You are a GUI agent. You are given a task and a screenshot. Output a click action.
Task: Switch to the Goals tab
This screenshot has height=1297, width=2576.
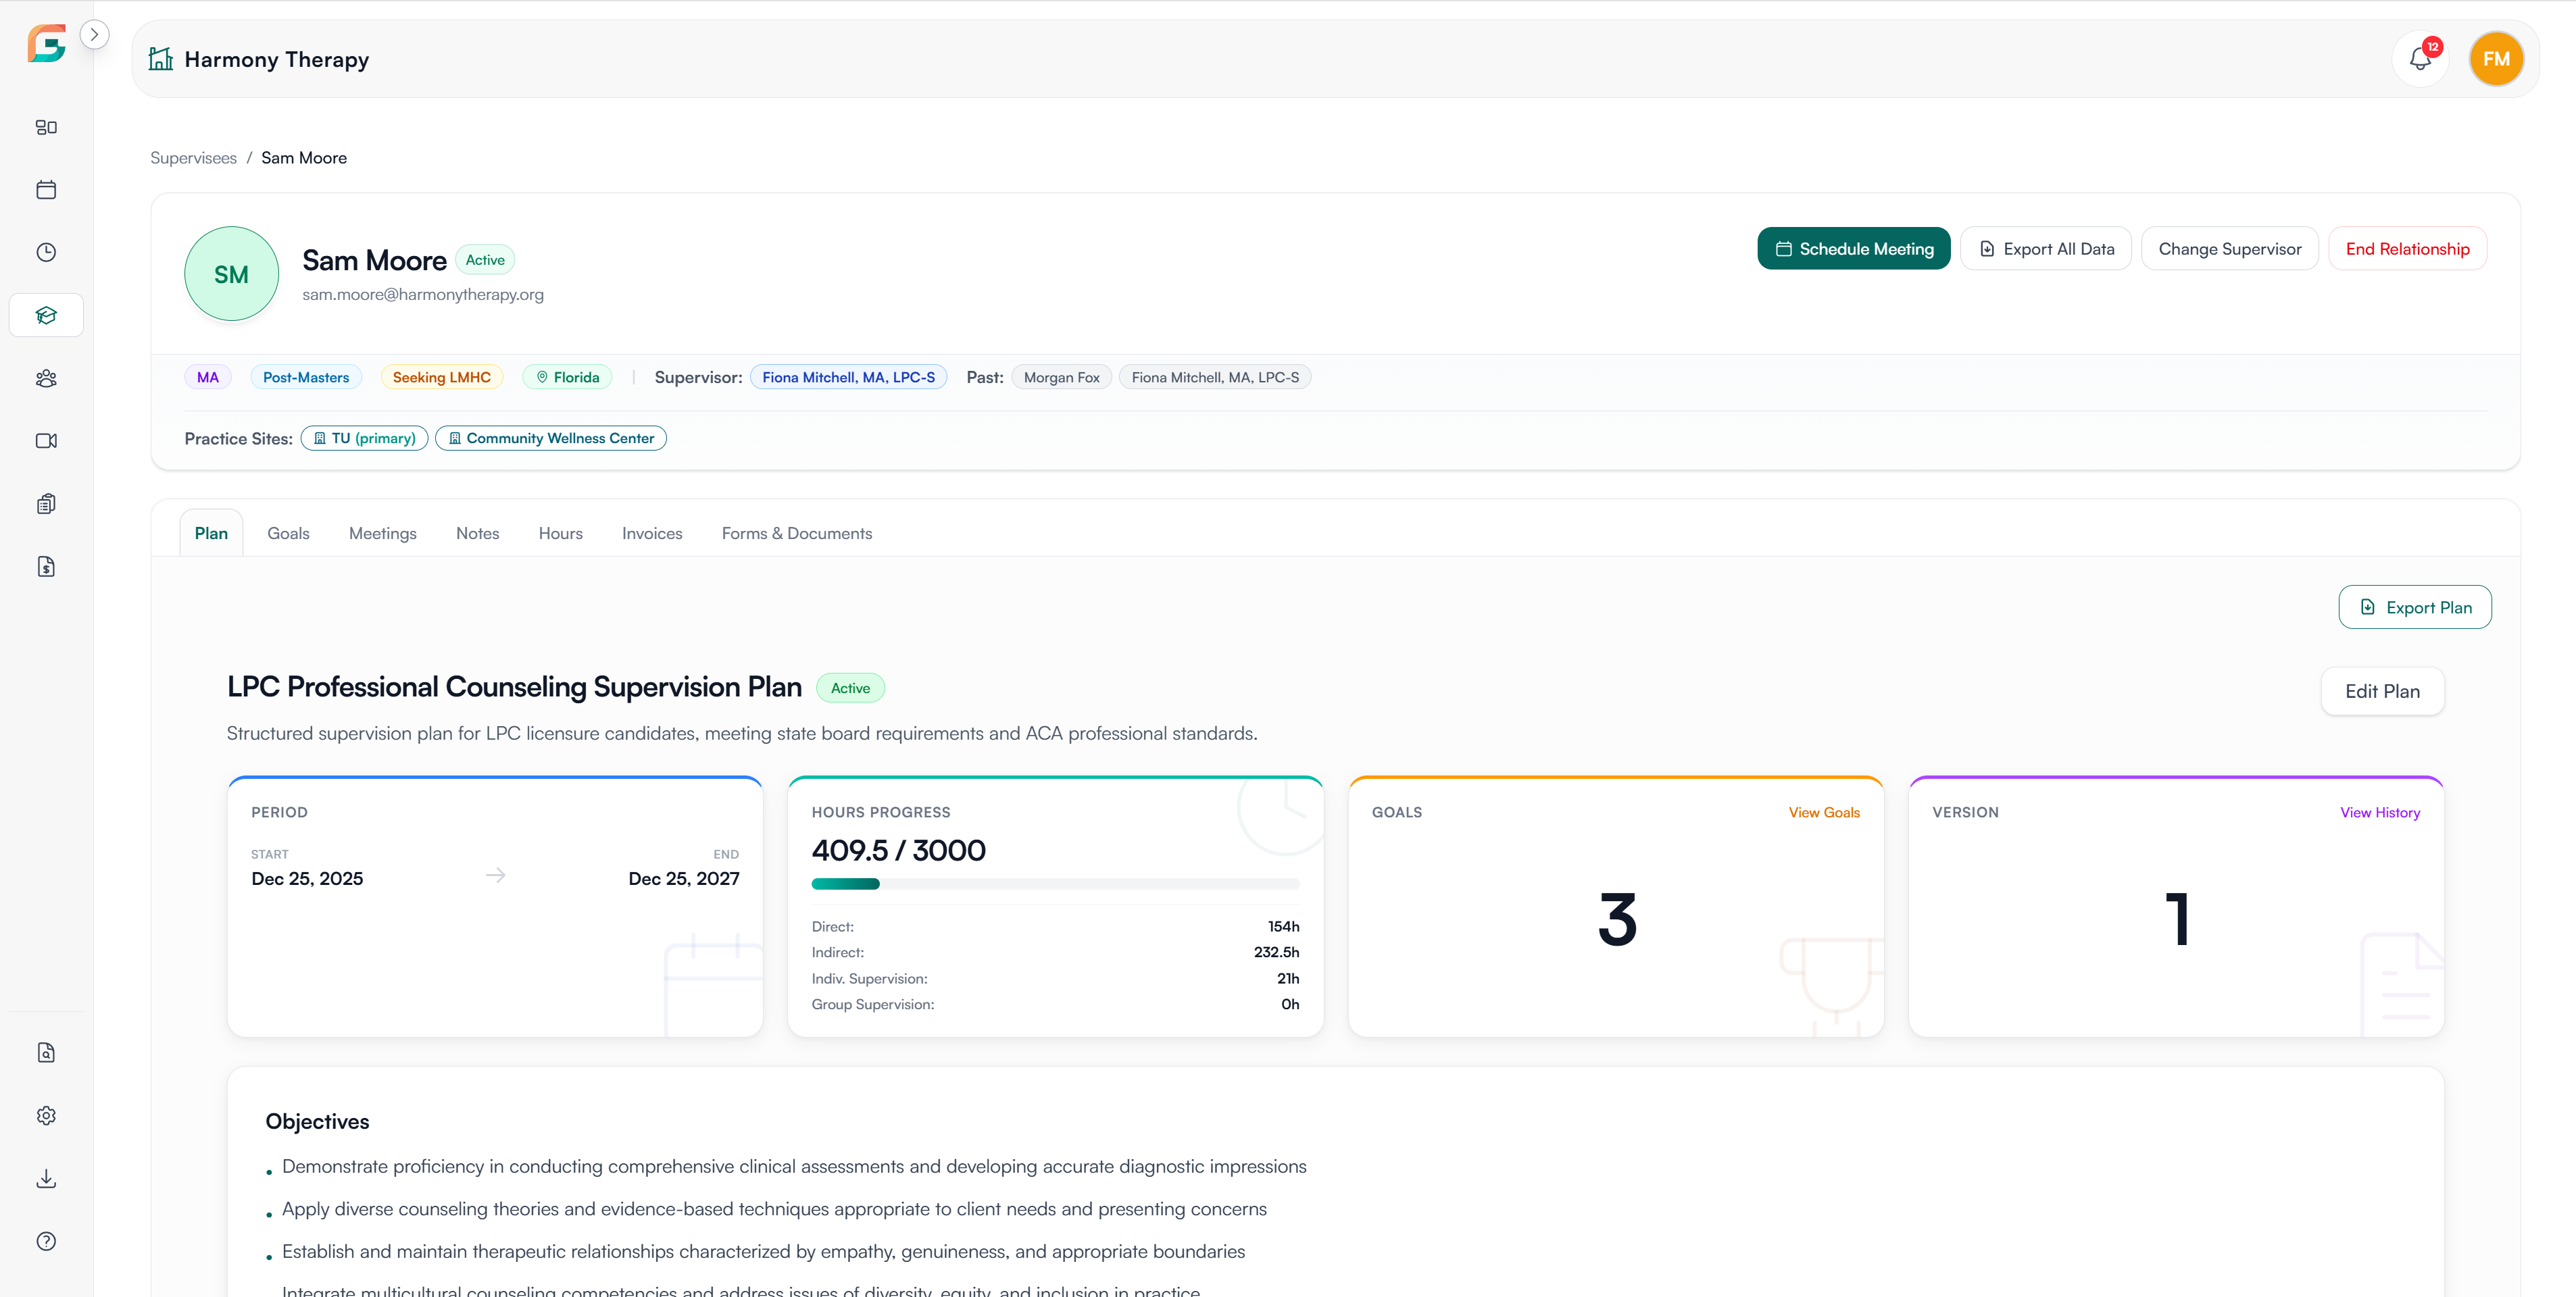click(x=288, y=533)
